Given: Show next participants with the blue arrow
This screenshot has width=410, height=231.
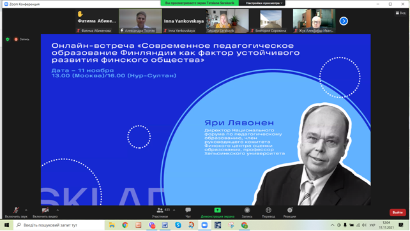Looking at the screenshot, I should coord(344,21).
